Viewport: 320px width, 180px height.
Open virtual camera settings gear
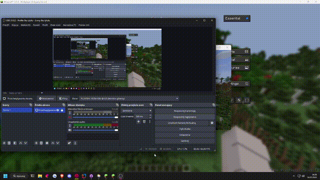click(212, 123)
